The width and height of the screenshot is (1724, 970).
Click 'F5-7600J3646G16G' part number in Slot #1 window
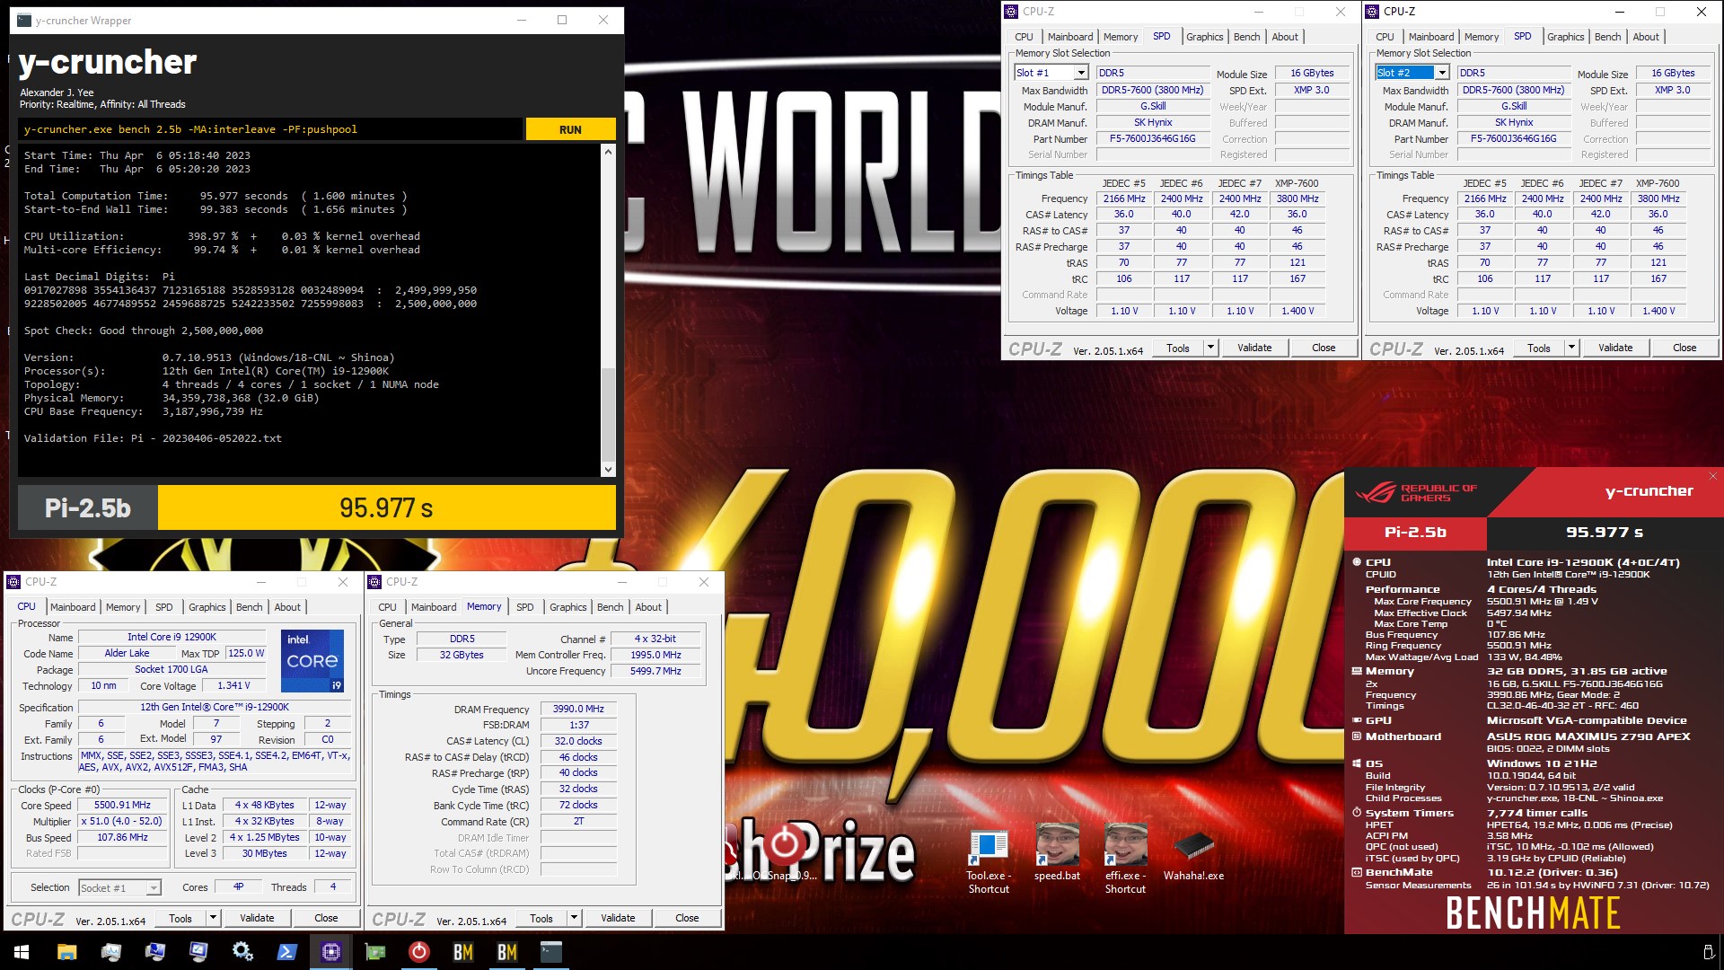1153,139
